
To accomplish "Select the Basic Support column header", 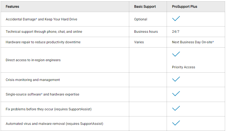I will (145, 6).
